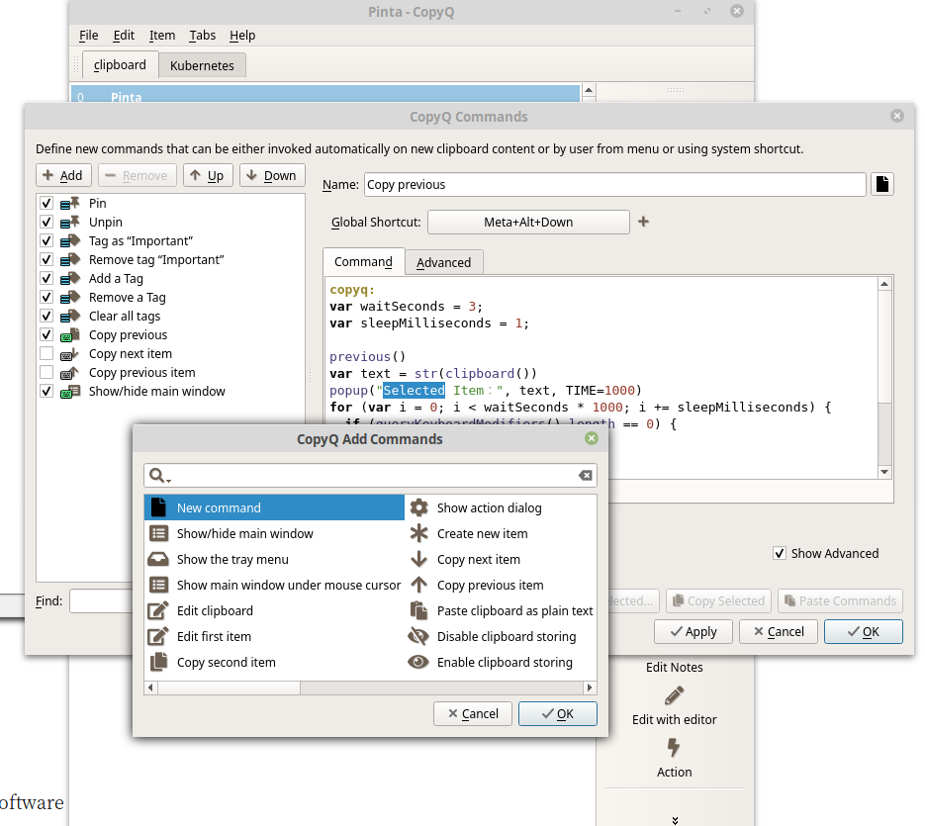Disable the Copy previous command checkbox
The height and width of the screenshot is (826, 925).
pyautogui.click(x=46, y=334)
